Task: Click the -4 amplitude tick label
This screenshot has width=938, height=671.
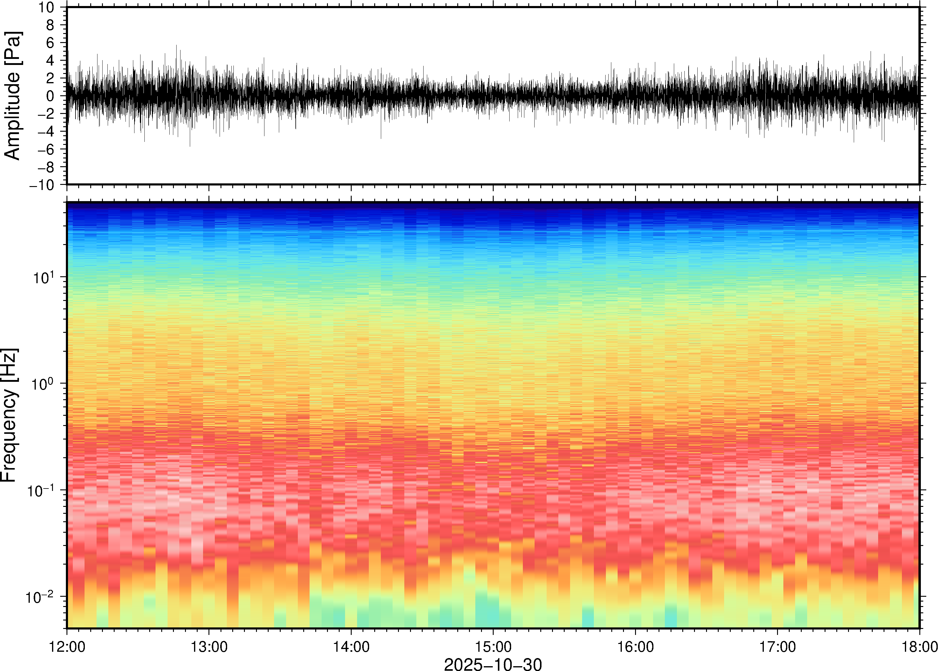Action: point(45,132)
